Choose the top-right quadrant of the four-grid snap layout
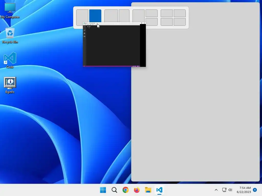 pos(180,13)
